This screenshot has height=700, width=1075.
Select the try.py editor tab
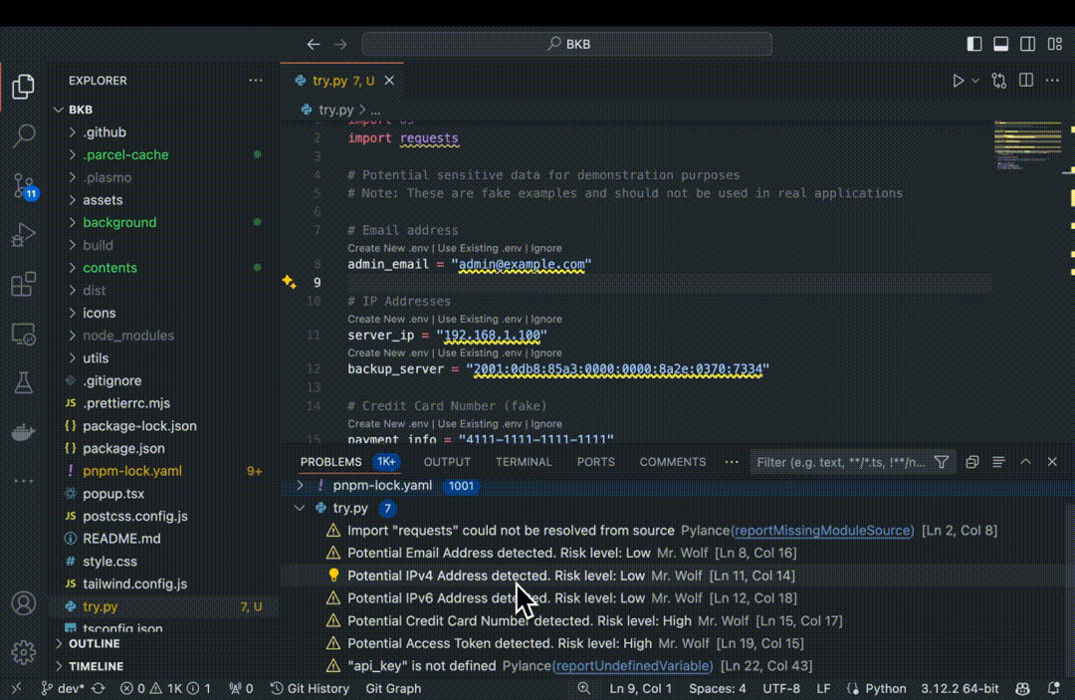tap(342, 81)
